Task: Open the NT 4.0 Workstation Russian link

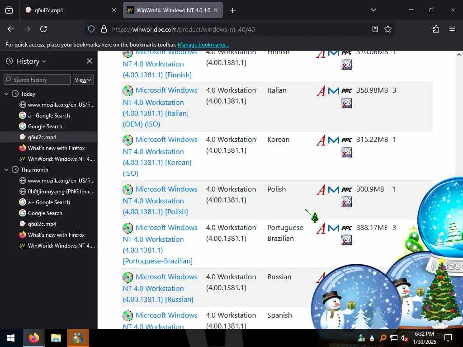Action: coord(160,288)
